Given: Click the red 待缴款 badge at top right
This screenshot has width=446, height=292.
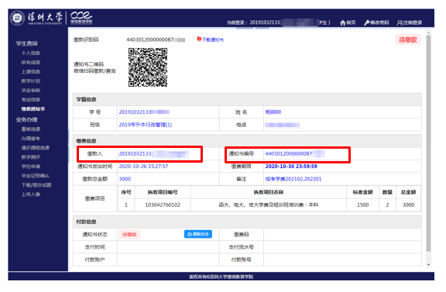Looking at the screenshot, I should [408, 40].
